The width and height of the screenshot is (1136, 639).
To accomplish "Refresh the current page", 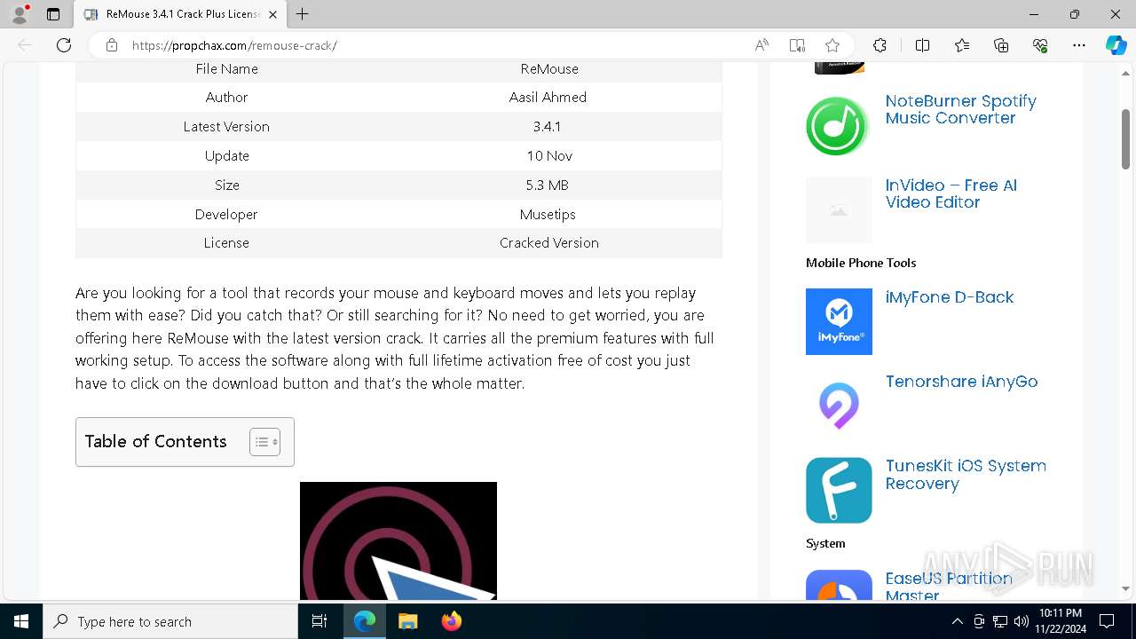I will click(x=64, y=45).
